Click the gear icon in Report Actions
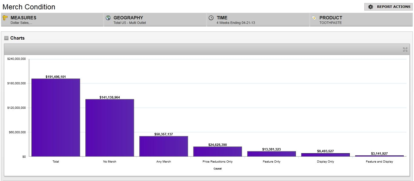 [370, 7]
